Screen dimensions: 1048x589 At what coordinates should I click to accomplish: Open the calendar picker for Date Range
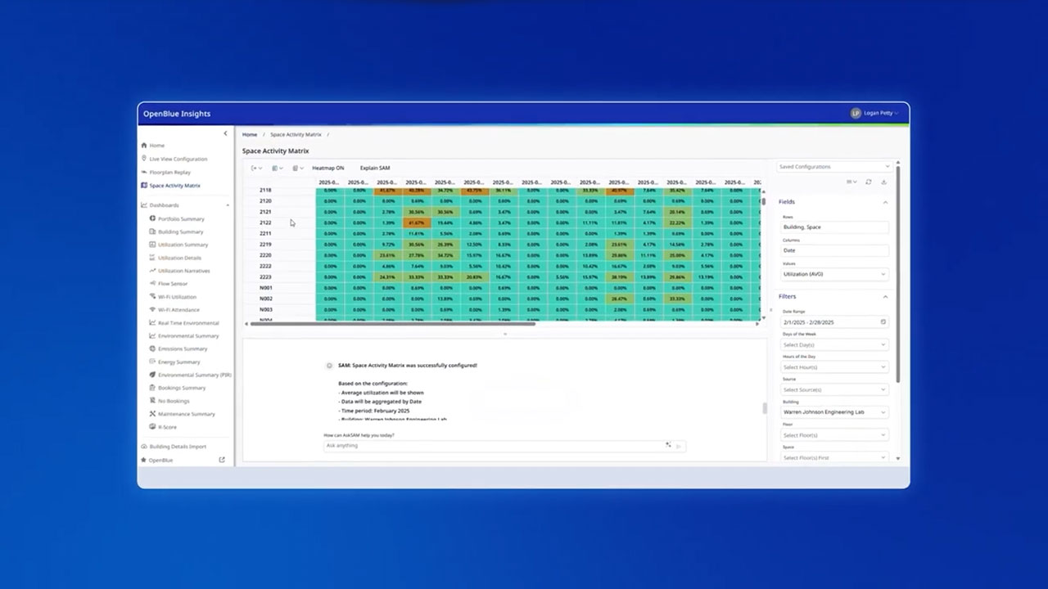click(883, 322)
